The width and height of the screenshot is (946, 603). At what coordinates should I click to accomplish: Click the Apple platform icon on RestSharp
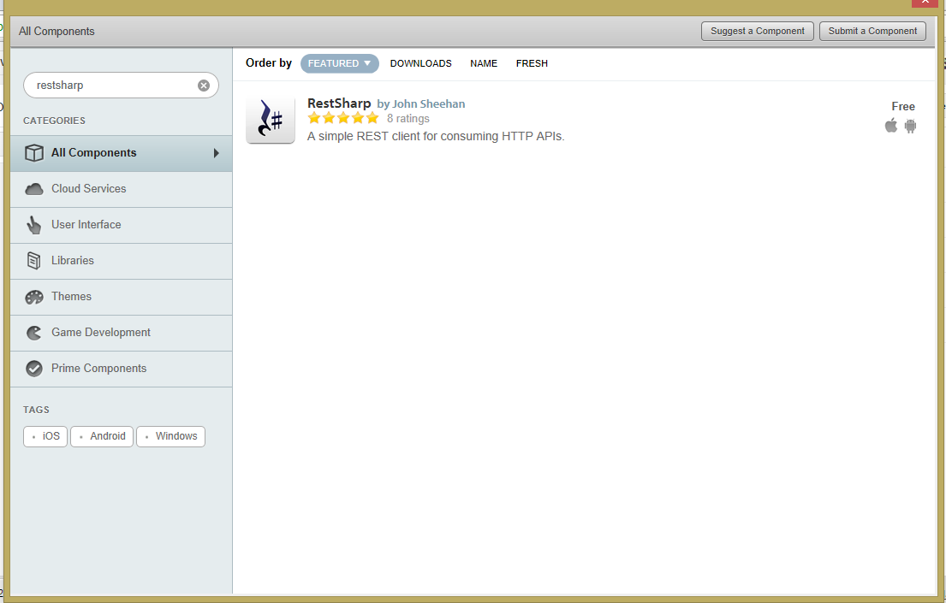(890, 126)
